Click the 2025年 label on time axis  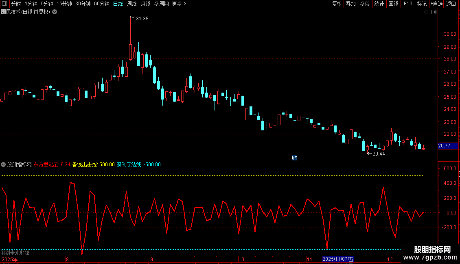(10, 259)
